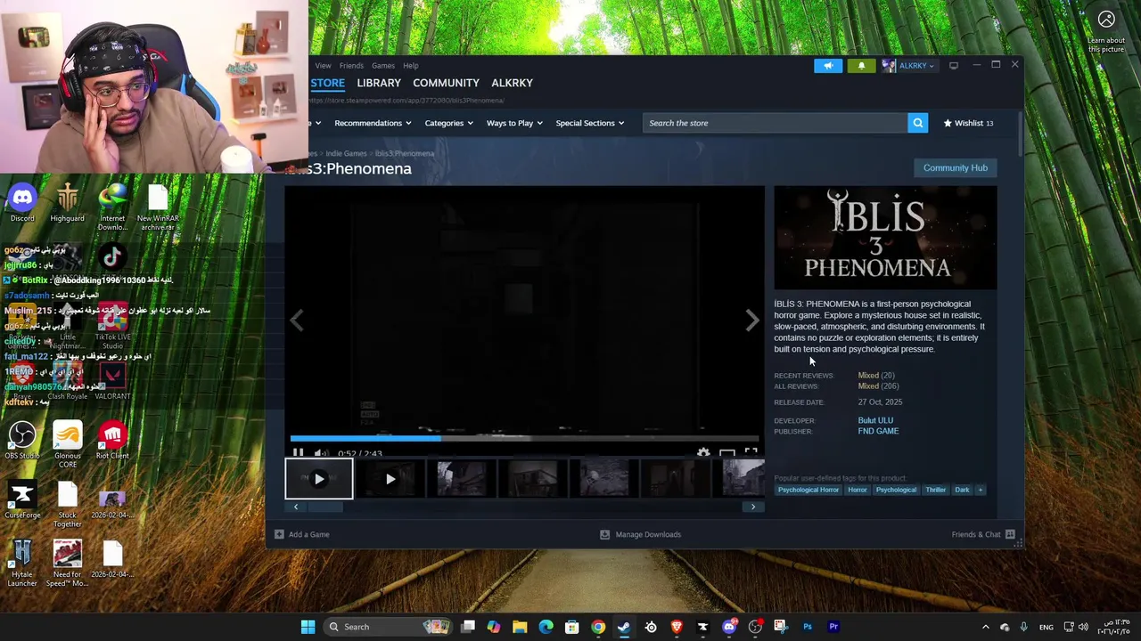The height and width of the screenshot is (641, 1141).
Task: Open the COMMUNITY tab
Action: click(x=446, y=83)
